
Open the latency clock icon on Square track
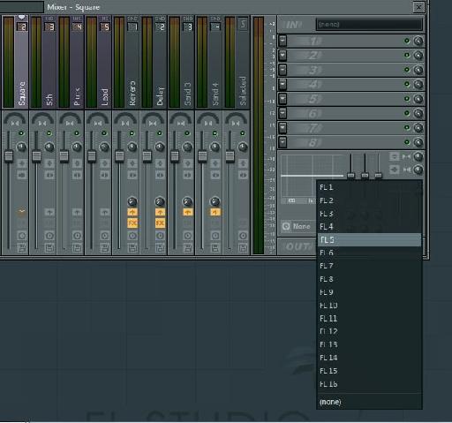click(22, 236)
